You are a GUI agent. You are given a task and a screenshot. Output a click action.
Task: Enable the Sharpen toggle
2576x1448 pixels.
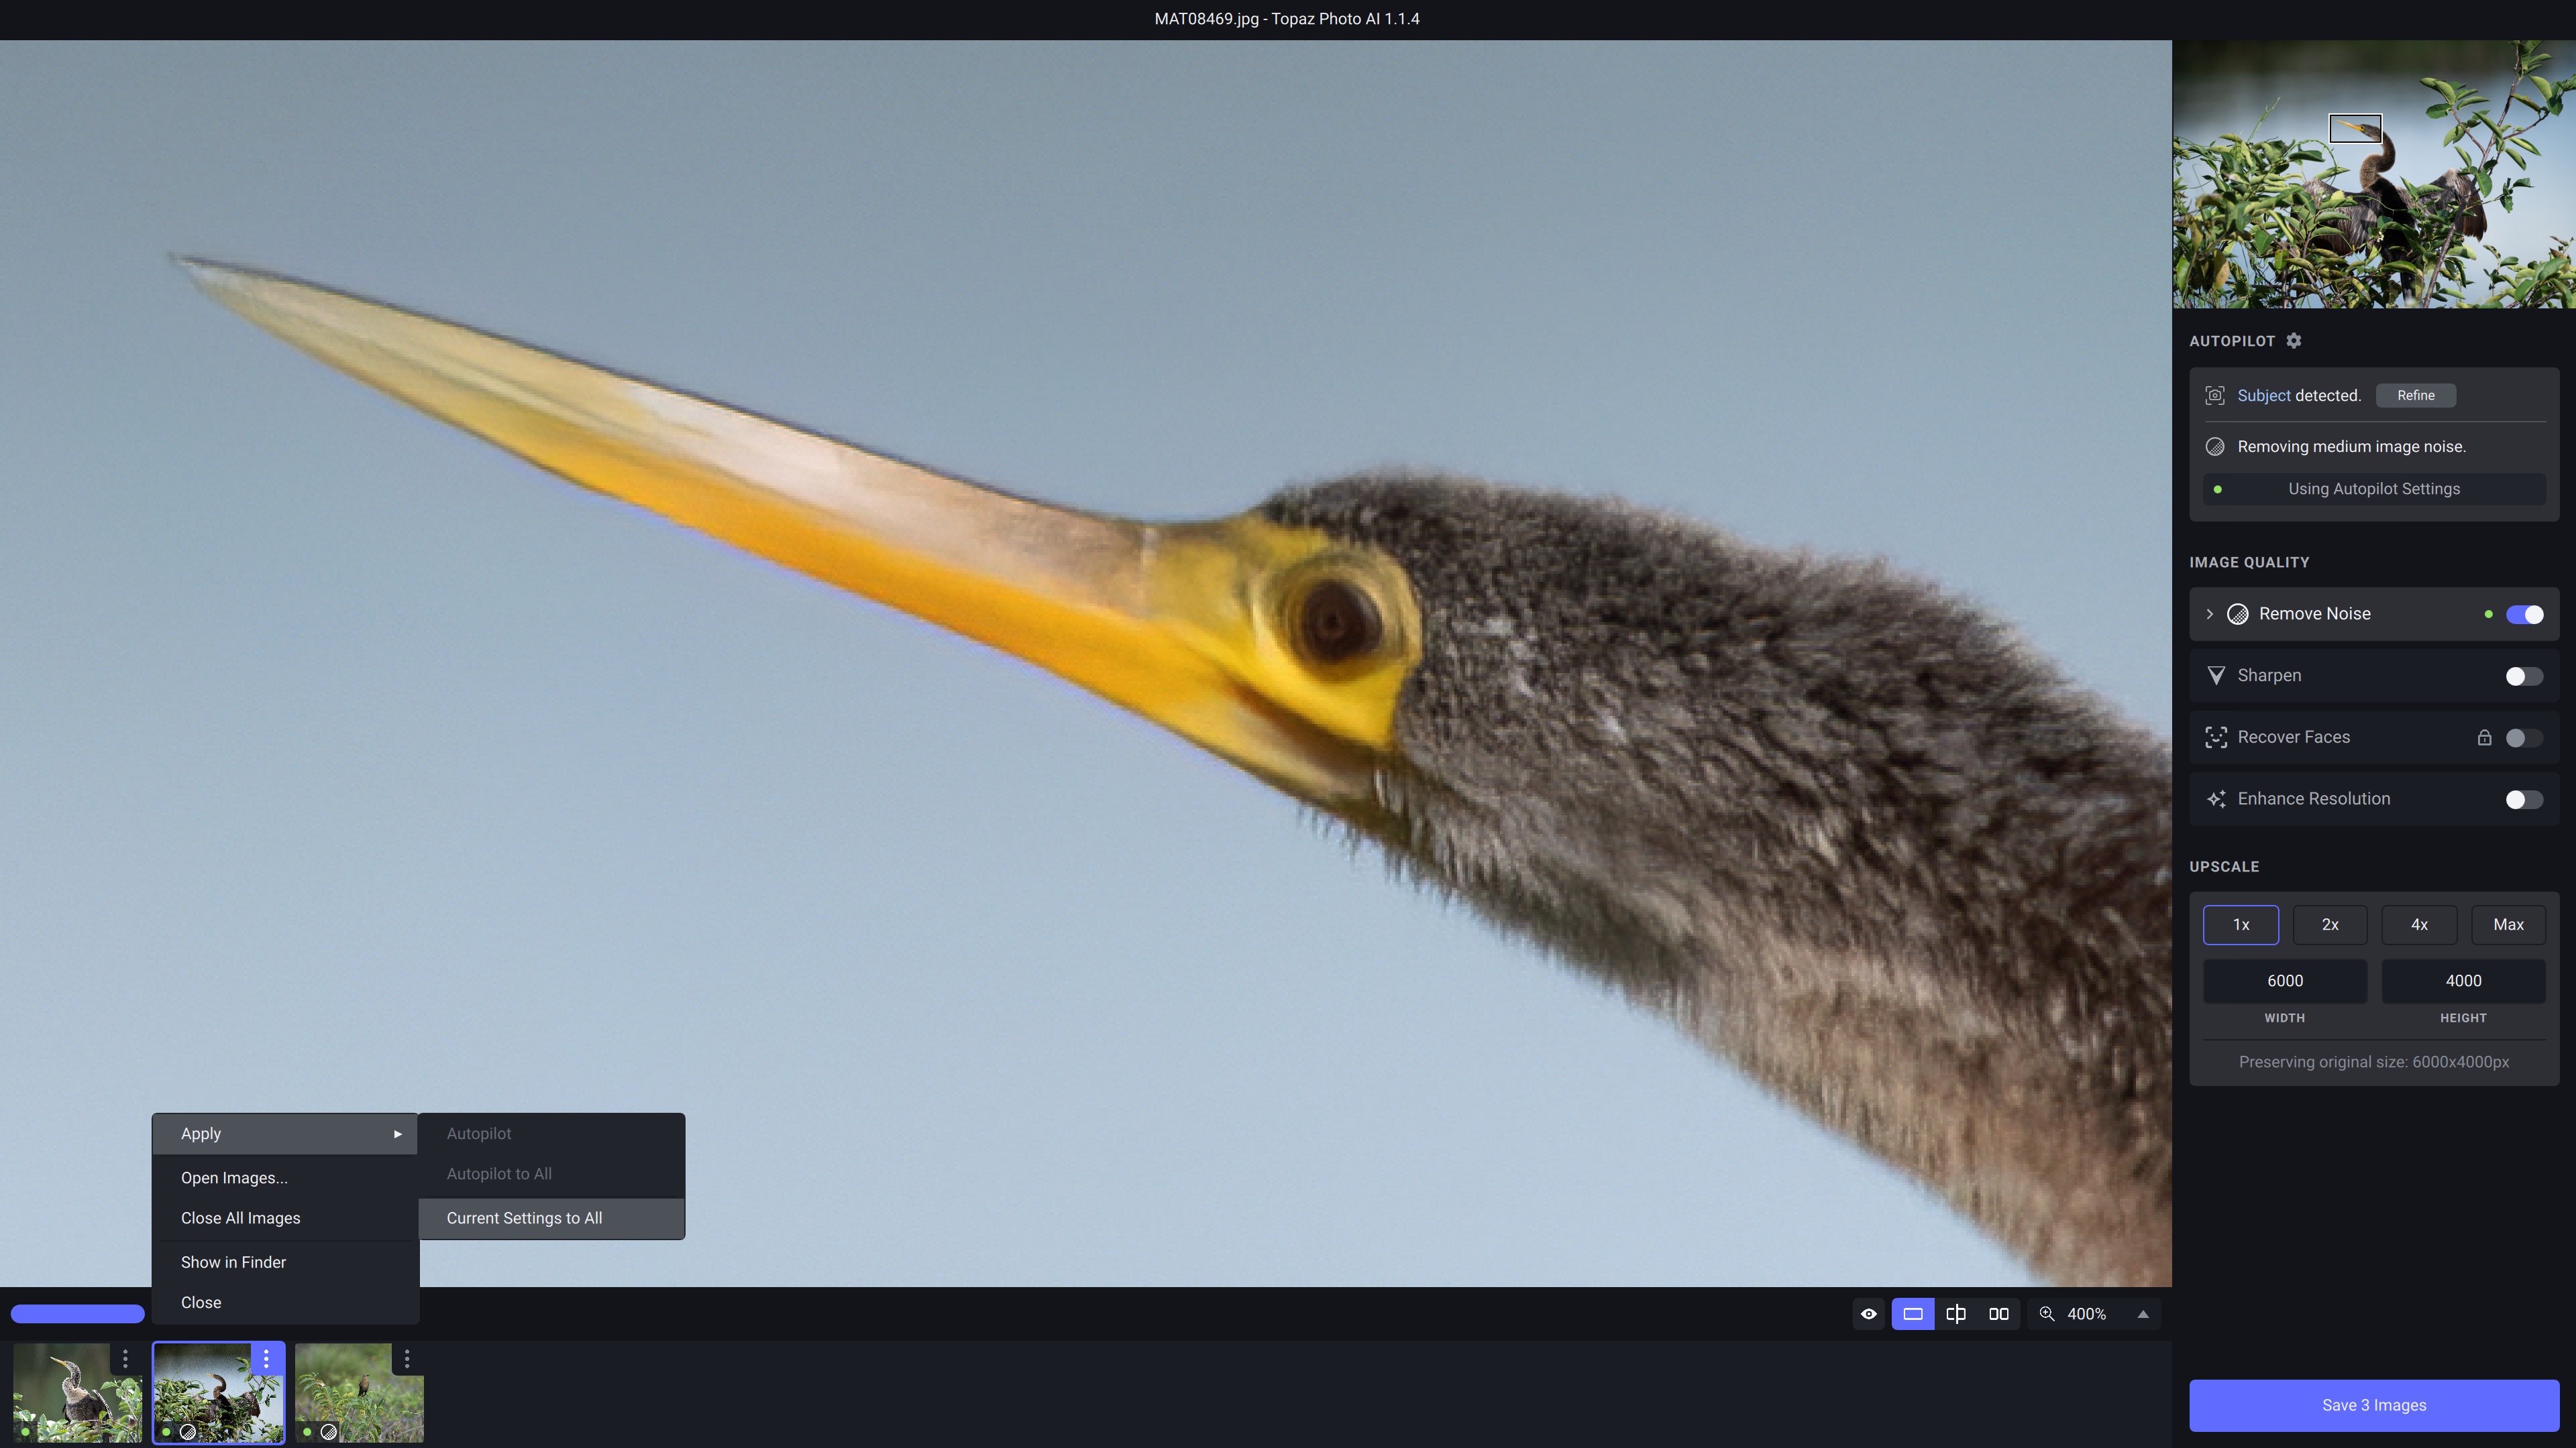coord(2523,676)
